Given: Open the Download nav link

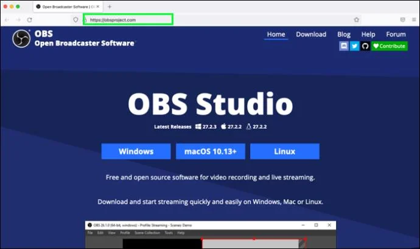Looking at the screenshot, I should [311, 35].
